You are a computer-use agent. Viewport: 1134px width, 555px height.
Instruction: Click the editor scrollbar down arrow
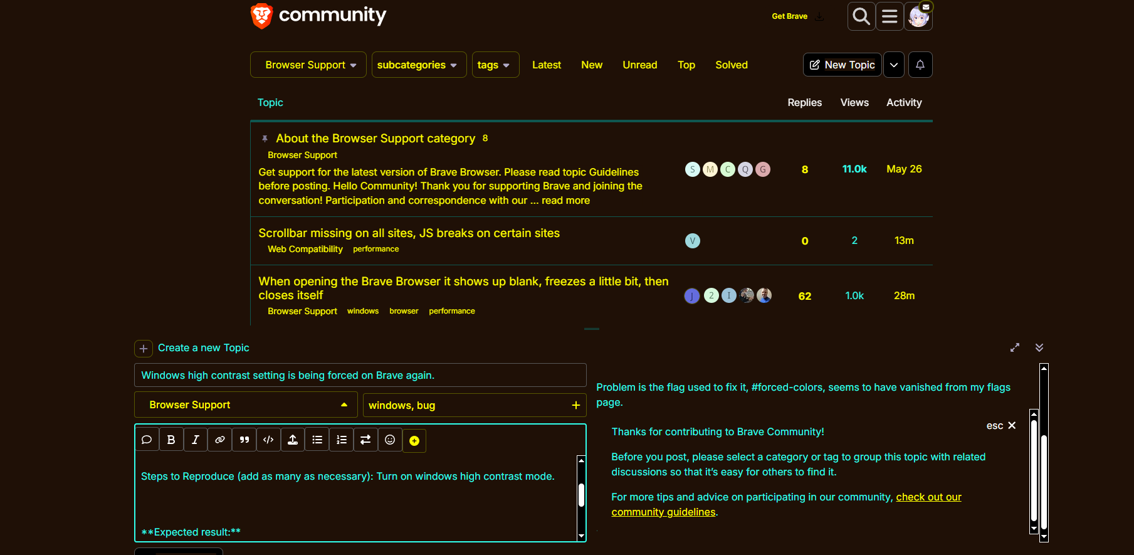[581, 536]
